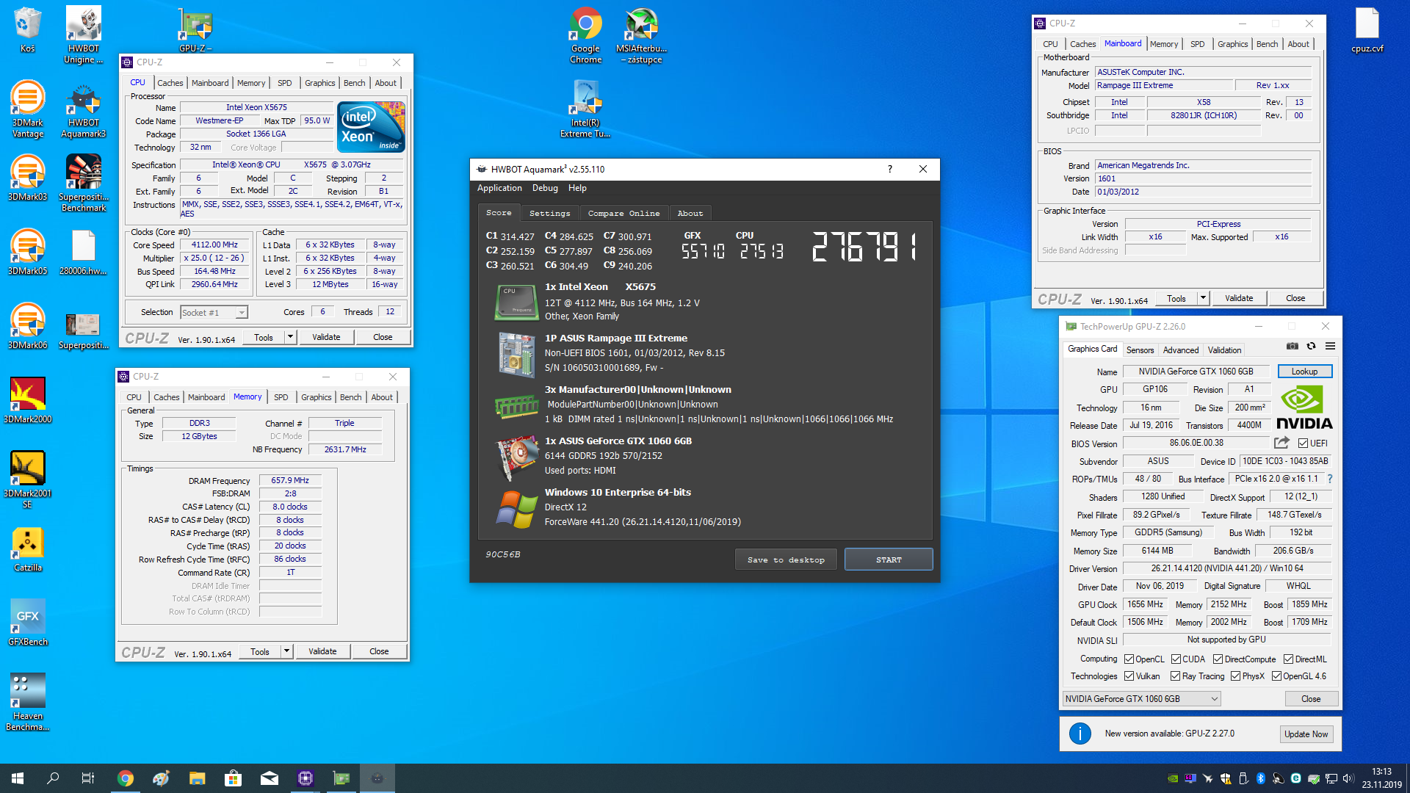Open the Application menu in Aquamark
Image resolution: width=1410 pixels, height=793 pixels.
pos(499,188)
